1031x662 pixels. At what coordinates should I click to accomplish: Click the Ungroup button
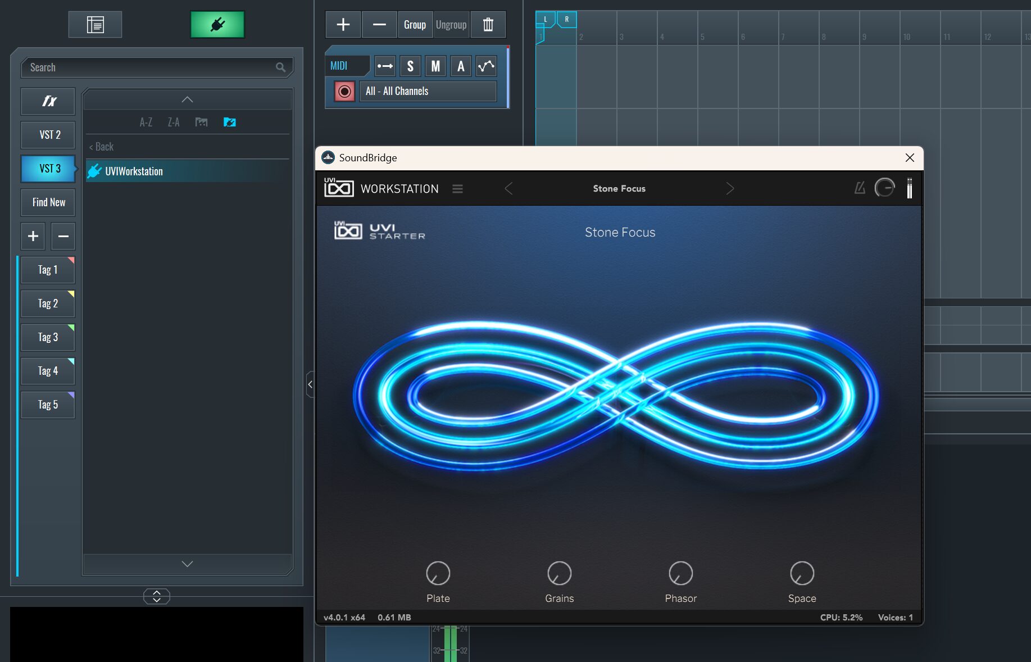pos(451,25)
